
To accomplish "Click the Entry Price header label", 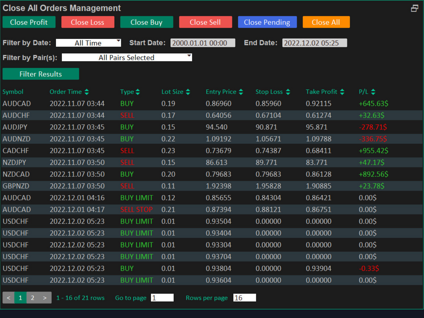I will 221,92.
